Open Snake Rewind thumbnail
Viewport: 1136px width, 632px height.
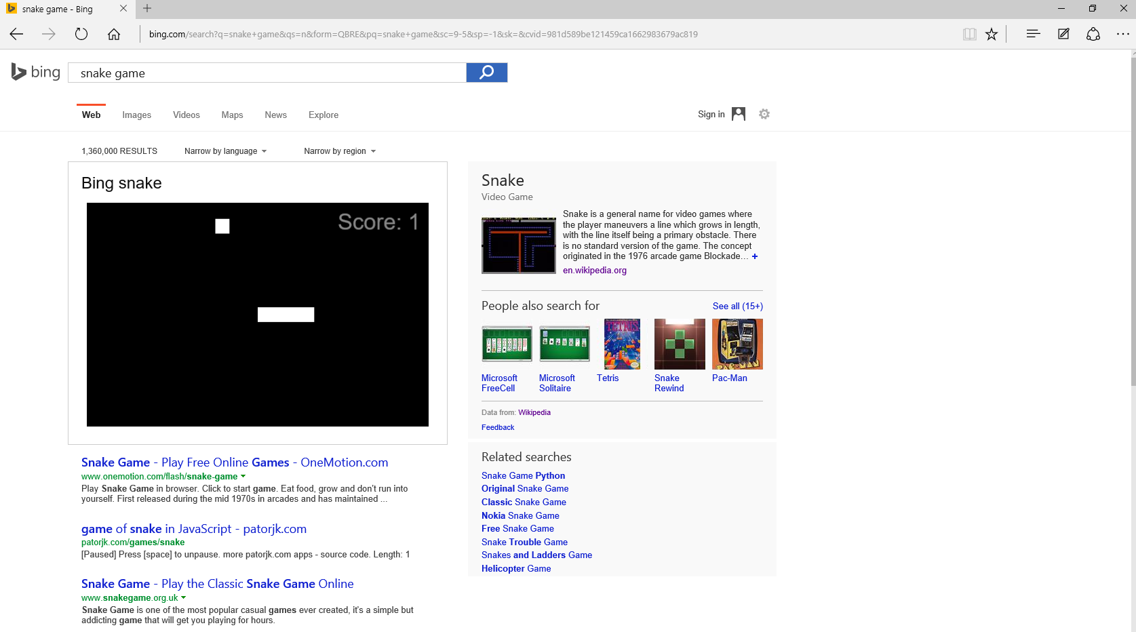click(680, 344)
